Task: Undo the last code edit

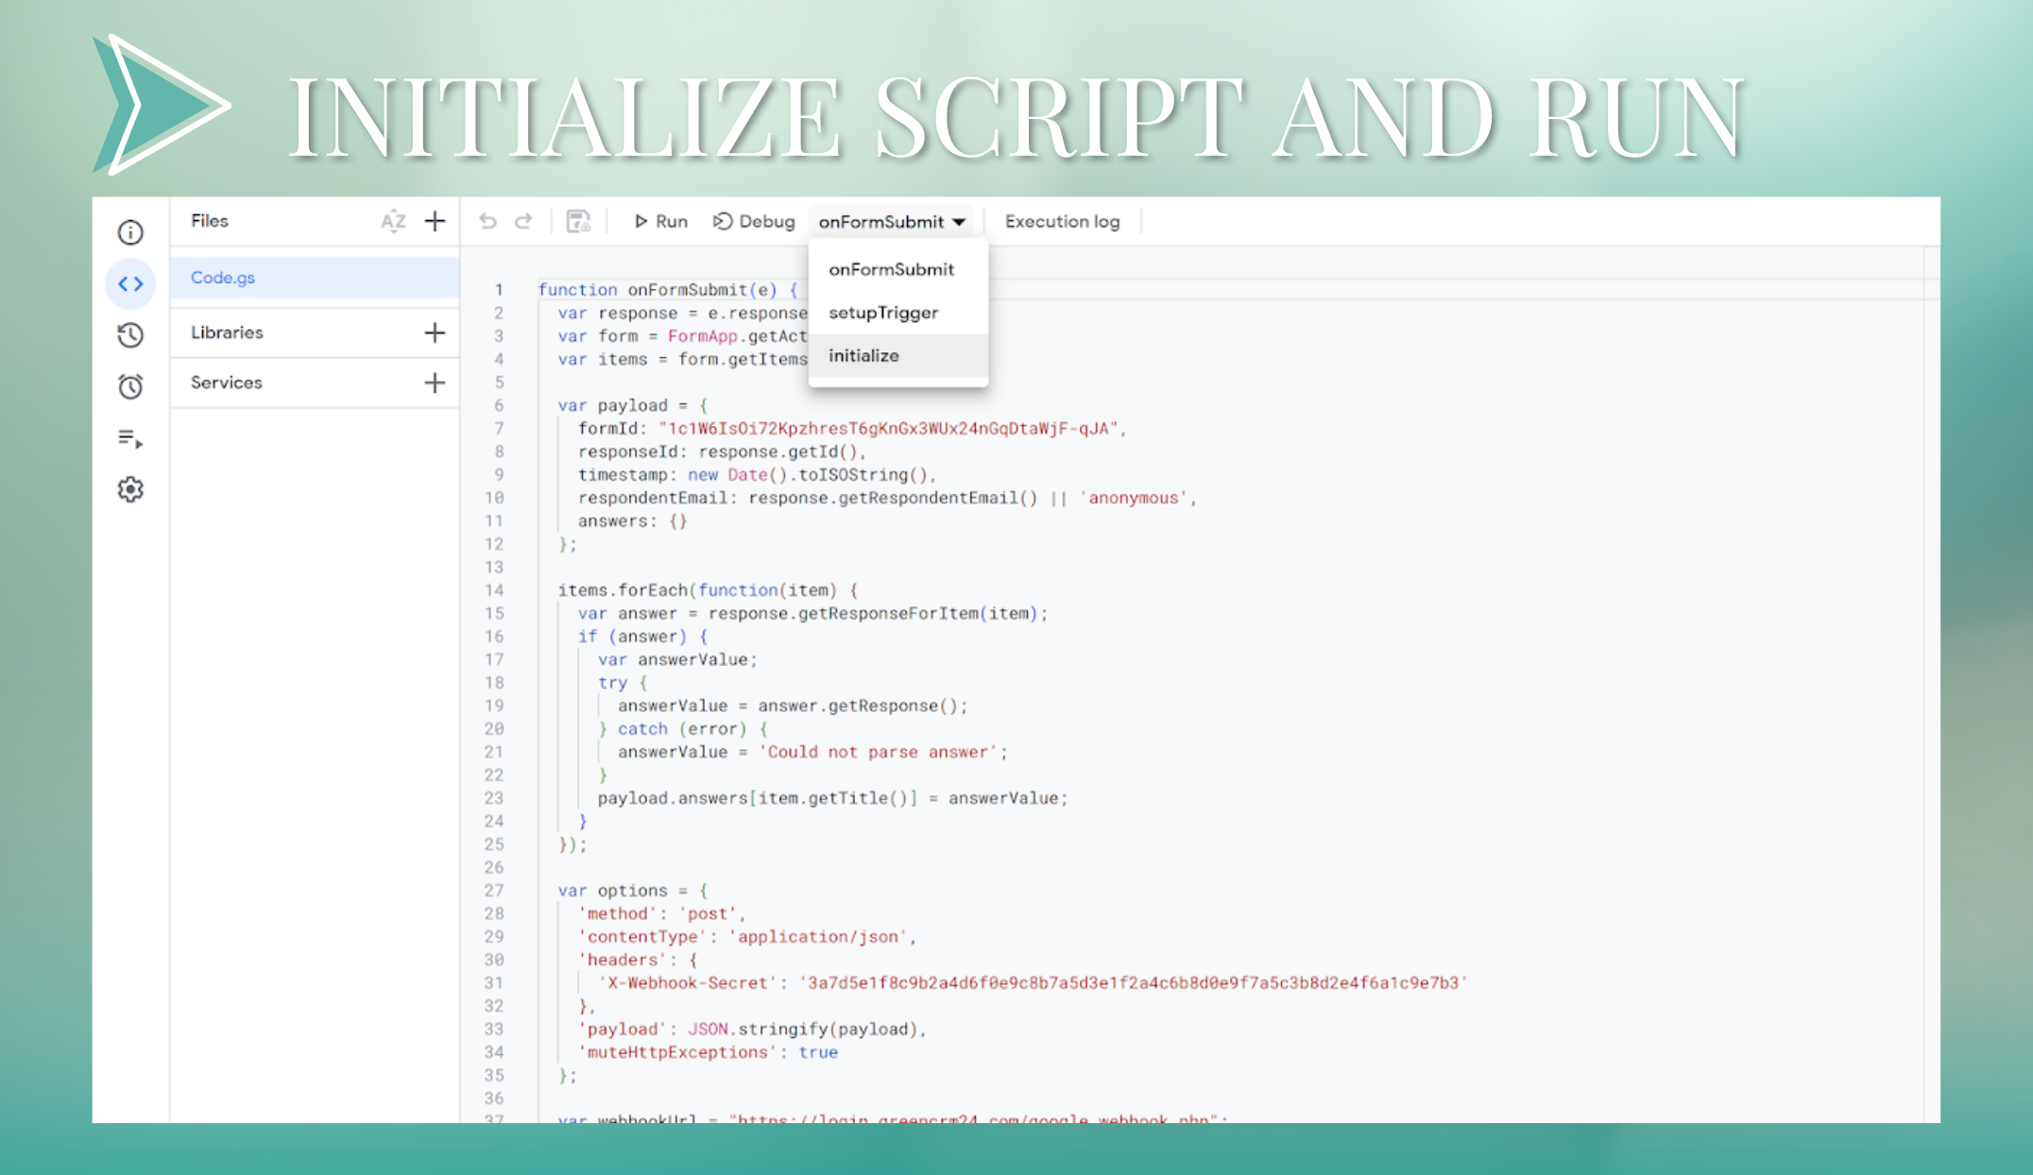Action: 487,221
